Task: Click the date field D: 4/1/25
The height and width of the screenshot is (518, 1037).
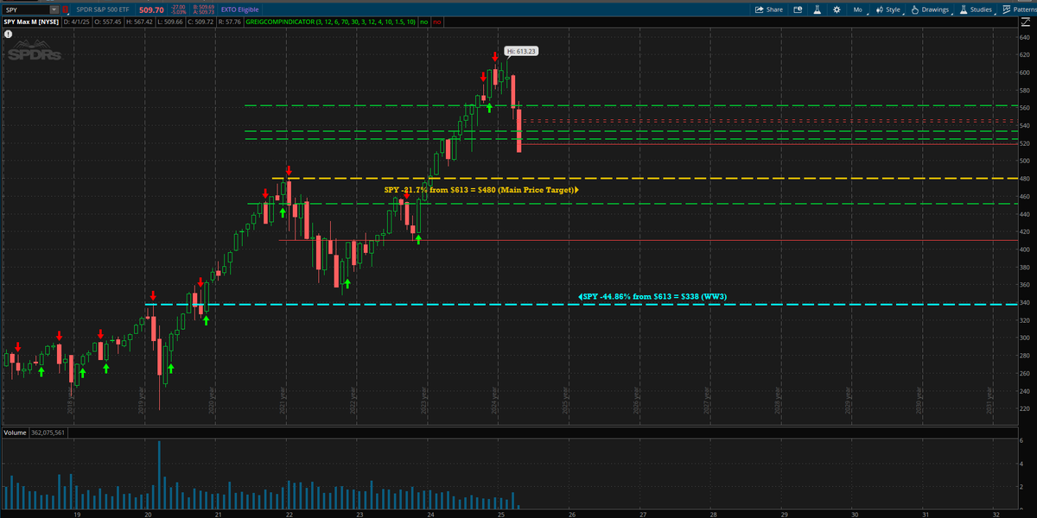Action: coord(76,22)
